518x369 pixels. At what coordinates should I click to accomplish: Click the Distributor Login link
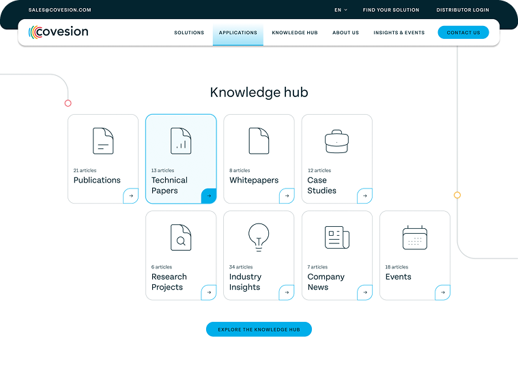click(463, 10)
